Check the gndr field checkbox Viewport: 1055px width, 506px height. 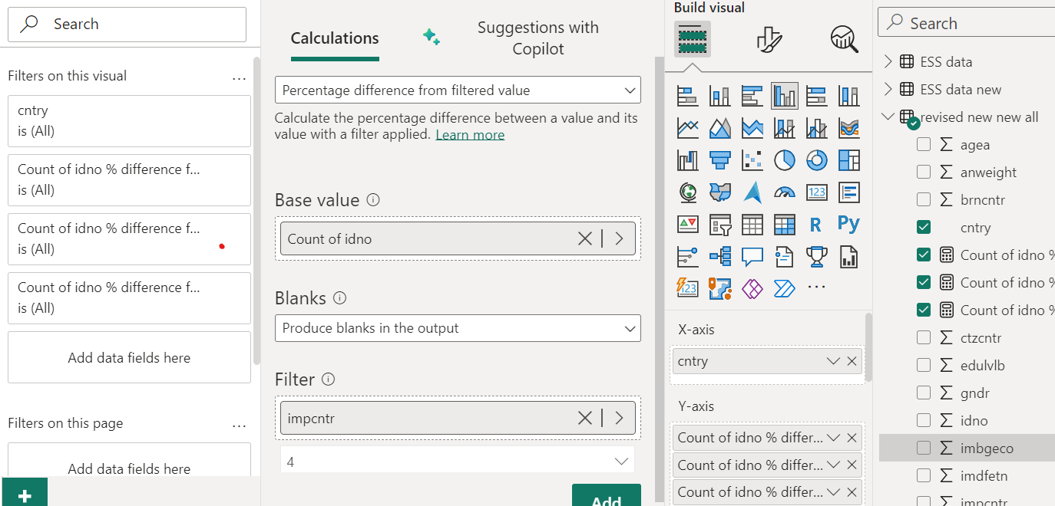924,393
